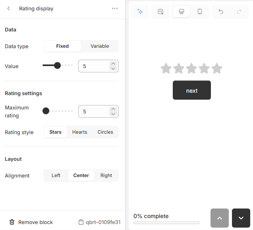Increase Maximum rating with up arrow

click(x=113, y=109)
